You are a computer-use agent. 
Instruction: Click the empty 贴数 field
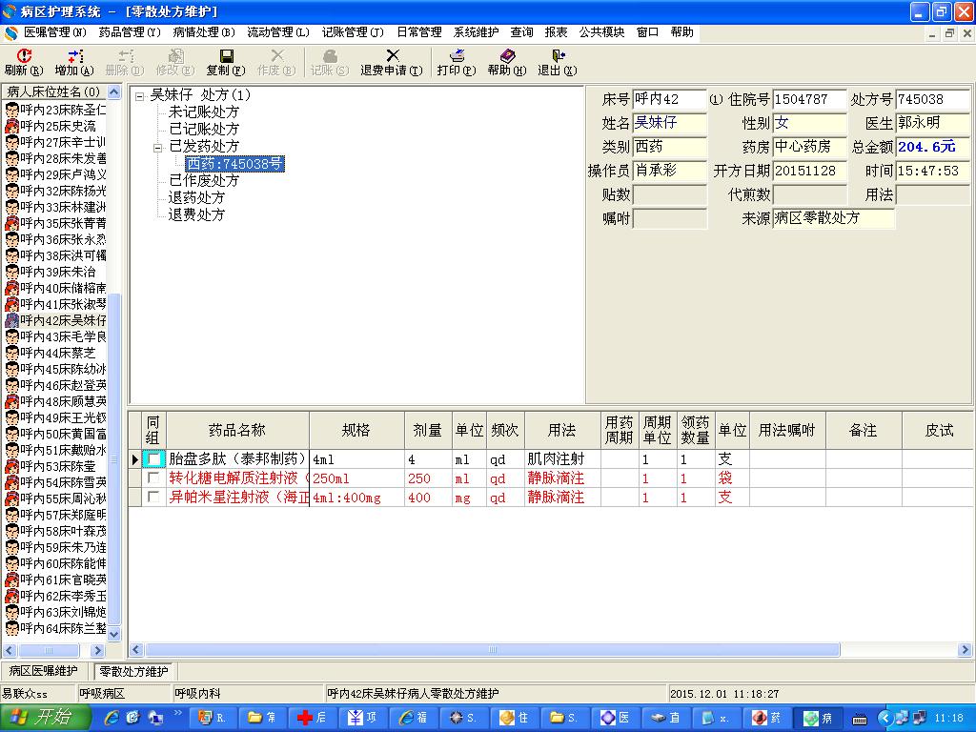670,194
